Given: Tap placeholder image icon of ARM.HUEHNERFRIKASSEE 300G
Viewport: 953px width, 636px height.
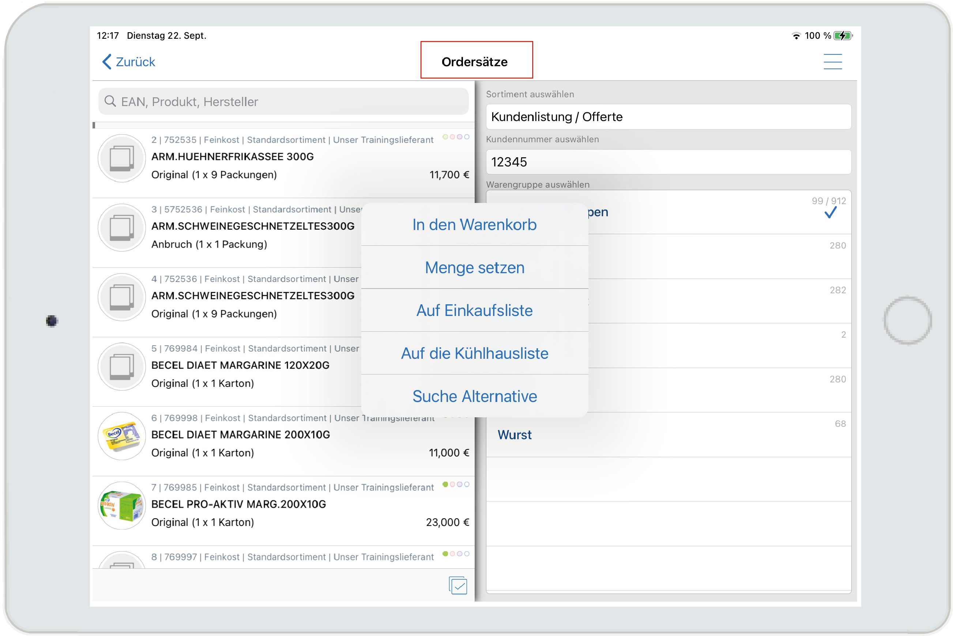Looking at the screenshot, I should point(122,158).
